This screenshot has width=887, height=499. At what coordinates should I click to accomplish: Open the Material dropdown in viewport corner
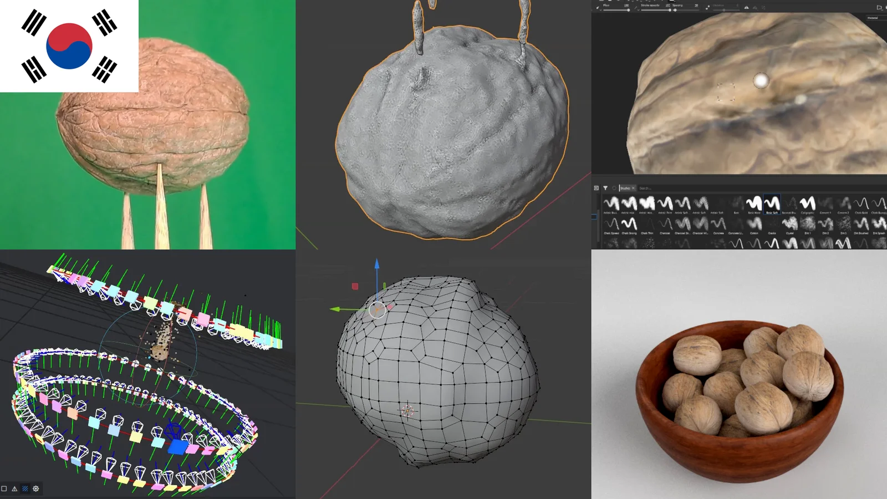click(873, 18)
